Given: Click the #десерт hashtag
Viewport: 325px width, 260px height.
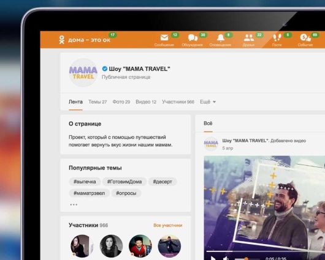Looking at the screenshot, I should pos(162,182).
